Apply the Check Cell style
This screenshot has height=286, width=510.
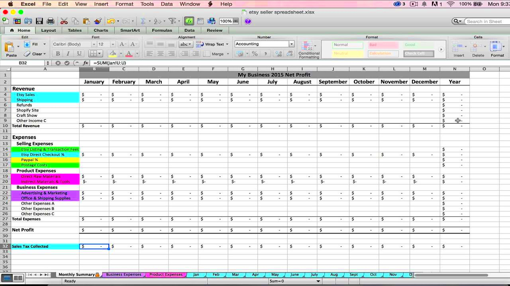[418, 54]
